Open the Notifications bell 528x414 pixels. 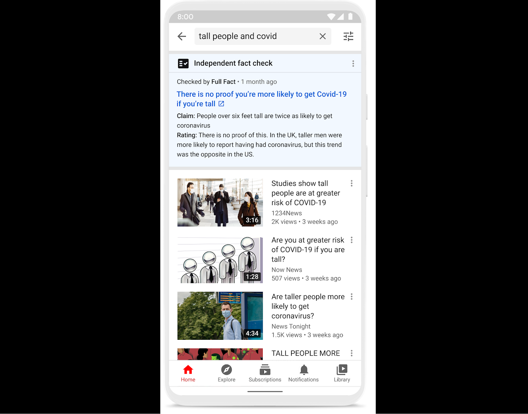coord(303,370)
